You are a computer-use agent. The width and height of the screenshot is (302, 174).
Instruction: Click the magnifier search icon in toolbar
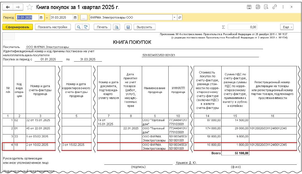[x=79, y=27]
